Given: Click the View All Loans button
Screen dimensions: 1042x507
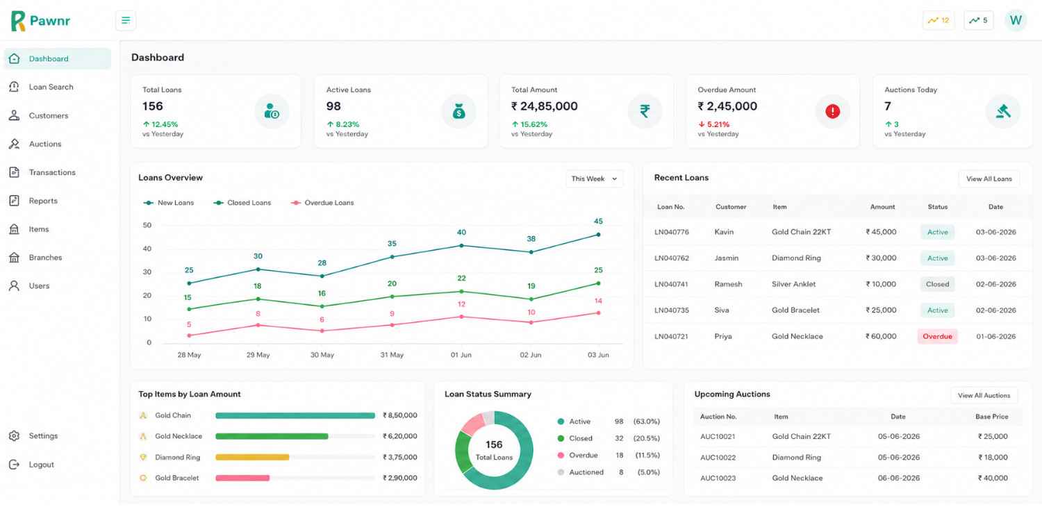Looking at the screenshot, I should point(989,178).
